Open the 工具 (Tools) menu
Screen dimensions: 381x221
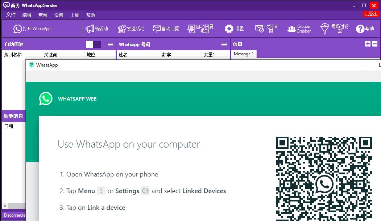75,15
